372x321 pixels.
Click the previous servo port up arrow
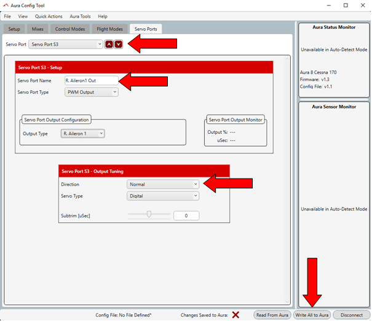pyautogui.click(x=109, y=44)
